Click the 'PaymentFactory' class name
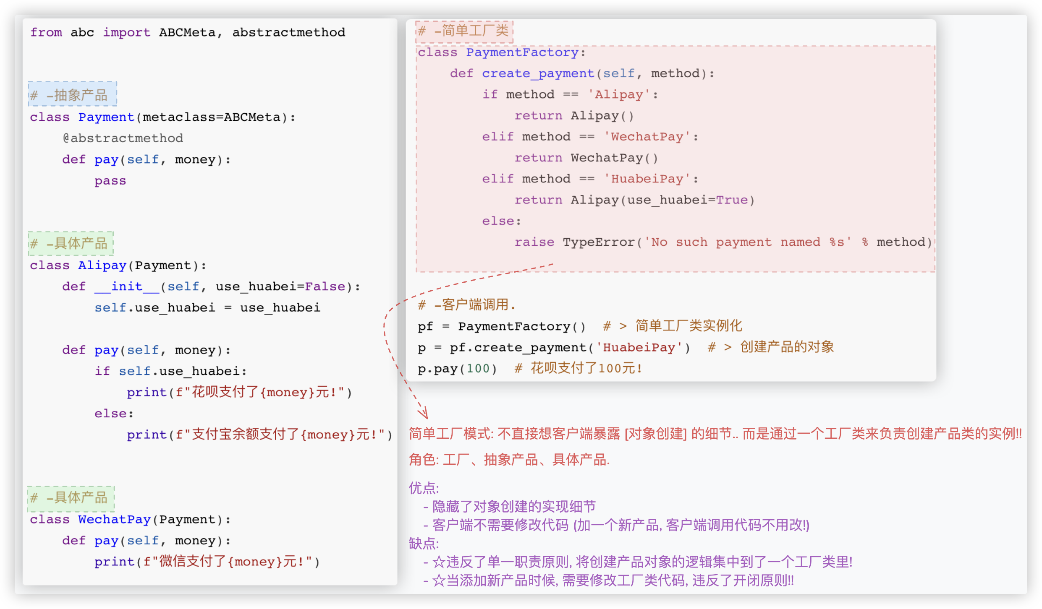This screenshot has width=1042, height=609. coord(522,52)
